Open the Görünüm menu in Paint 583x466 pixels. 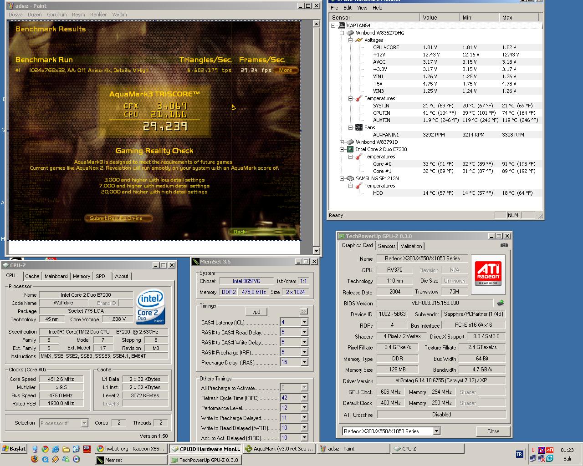[x=57, y=15]
